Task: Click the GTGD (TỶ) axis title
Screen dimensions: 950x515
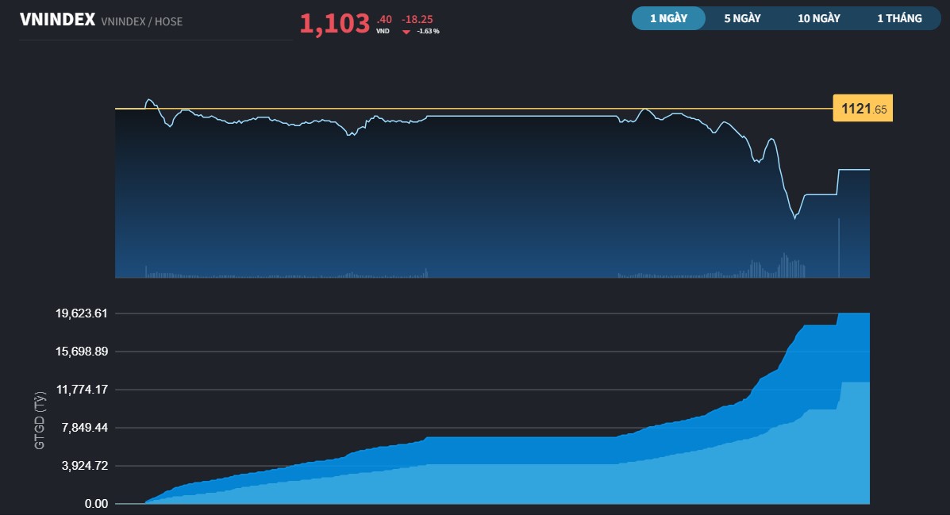Action: 40,421
